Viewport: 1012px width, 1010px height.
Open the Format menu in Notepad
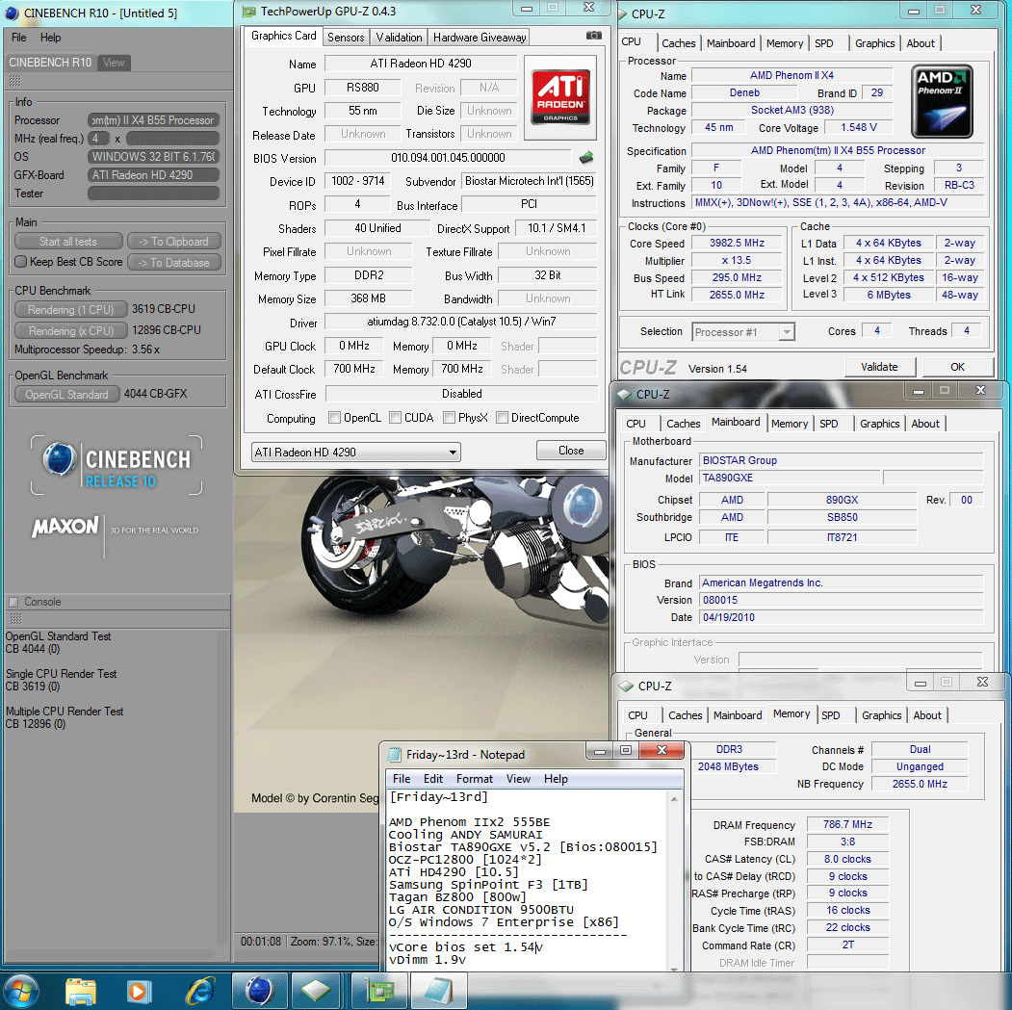pos(474,779)
